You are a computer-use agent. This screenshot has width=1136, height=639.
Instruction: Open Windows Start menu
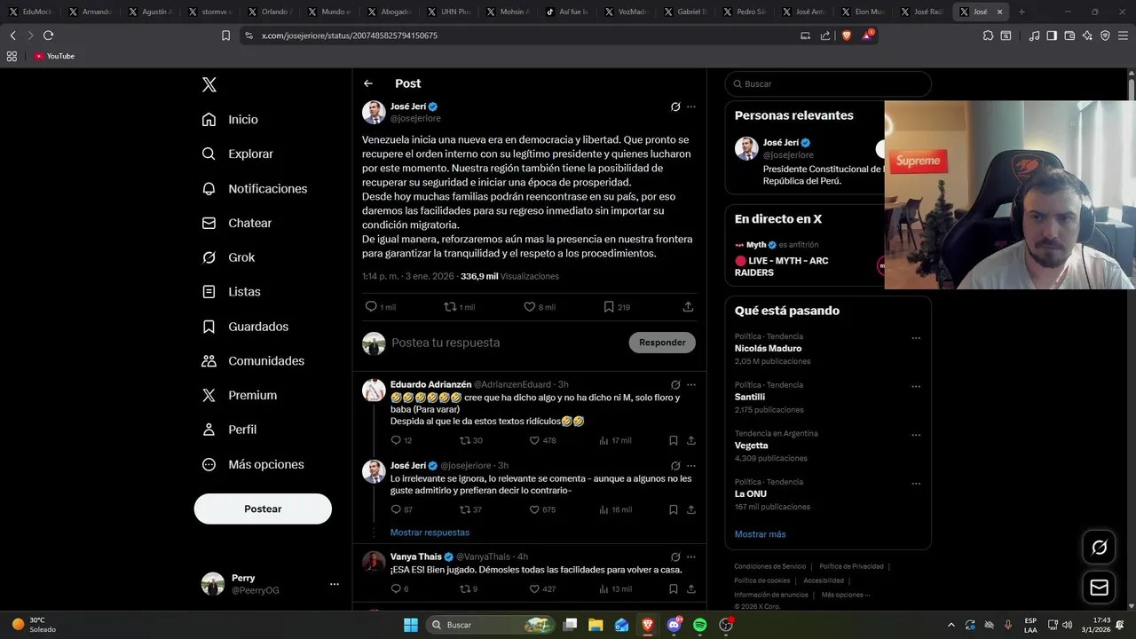(x=411, y=625)
